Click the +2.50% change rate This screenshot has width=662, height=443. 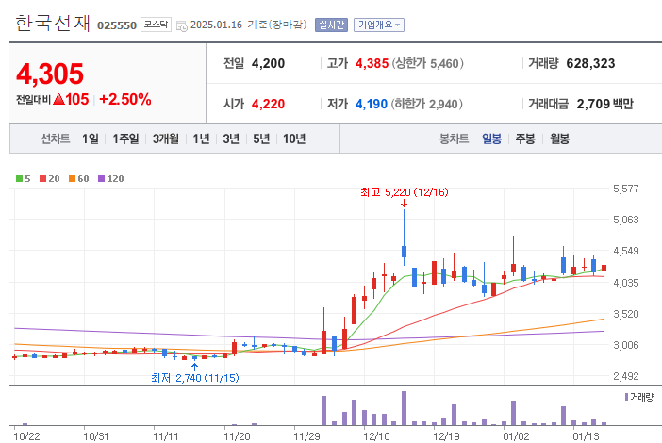pos(125,100)
